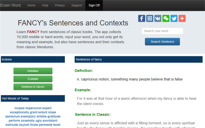Share via the WeChat icon
Viewport: 205px width, 128px height.
pyautogui.click(x=166, y=18)
